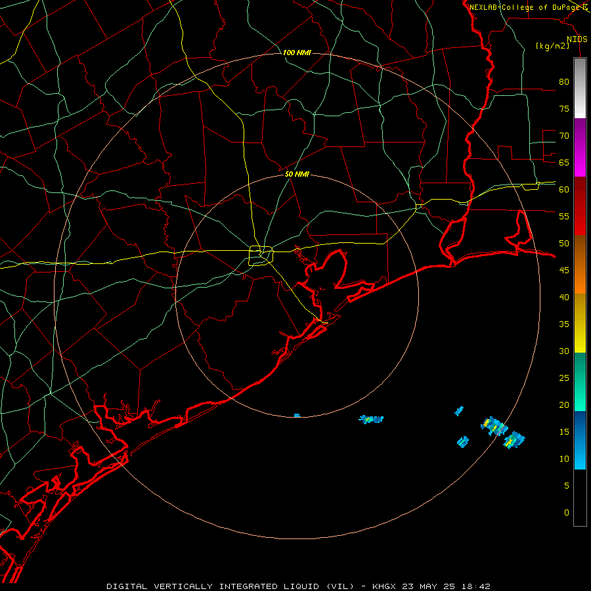Click the 50 value on color scale
Viewport: 591px width, 591px height.
click(564, 243)
